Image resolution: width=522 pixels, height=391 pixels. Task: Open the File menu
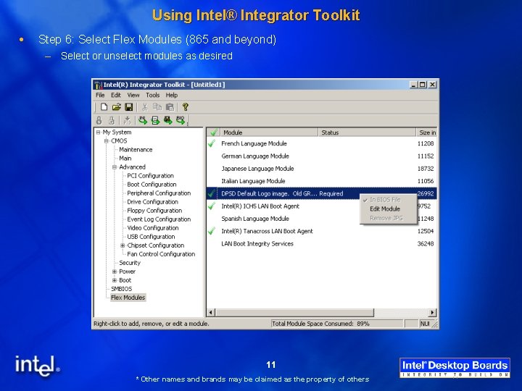pyautogui.click(x=100, y=95)
